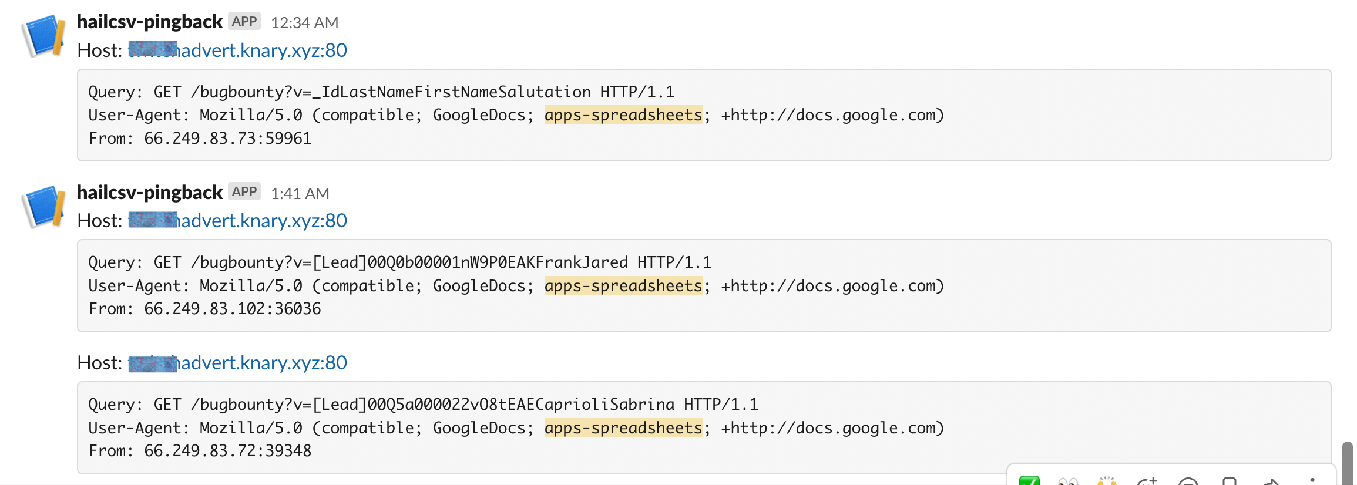Open the 1:41 AM timestamp link
Viewport: 1357px width, 485px height.
300,193
